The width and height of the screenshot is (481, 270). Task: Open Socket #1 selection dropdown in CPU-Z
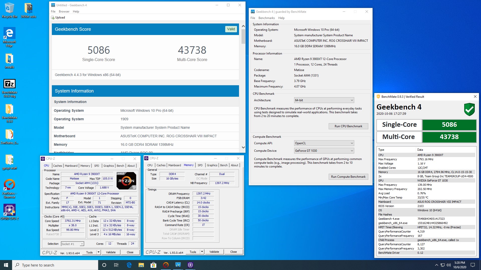click(72, 244)
